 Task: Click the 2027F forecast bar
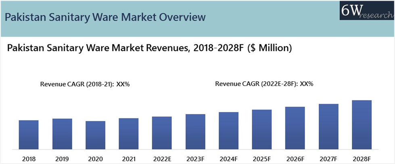click(328, 126)
